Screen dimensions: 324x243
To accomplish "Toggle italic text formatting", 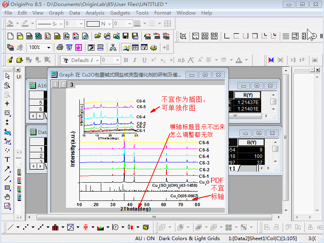I will click(134, 60).
